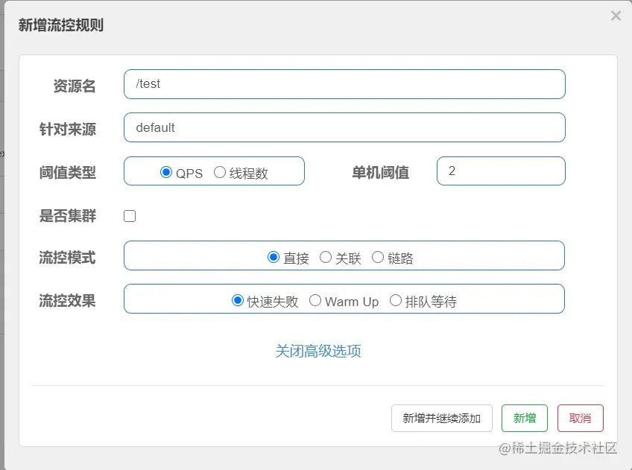The height and width of the screenshot is (470, 632).
Task: Click the 资源名 input field containing /test
Action: click(x=344, y=84)
